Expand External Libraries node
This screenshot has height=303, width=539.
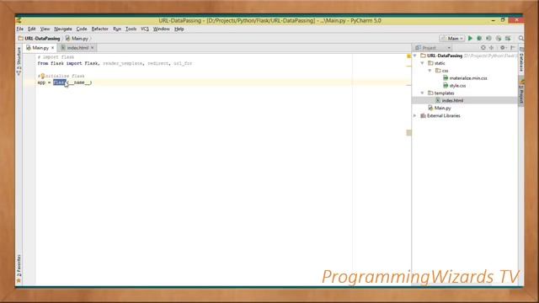point(415,116)
